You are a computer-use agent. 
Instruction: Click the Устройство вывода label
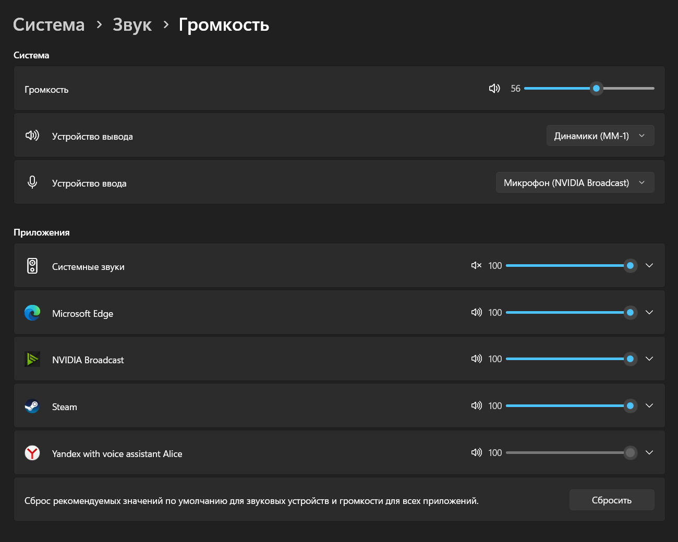92,137
